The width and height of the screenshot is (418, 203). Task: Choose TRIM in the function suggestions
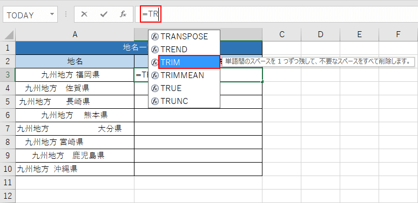(x=189, y=62)
